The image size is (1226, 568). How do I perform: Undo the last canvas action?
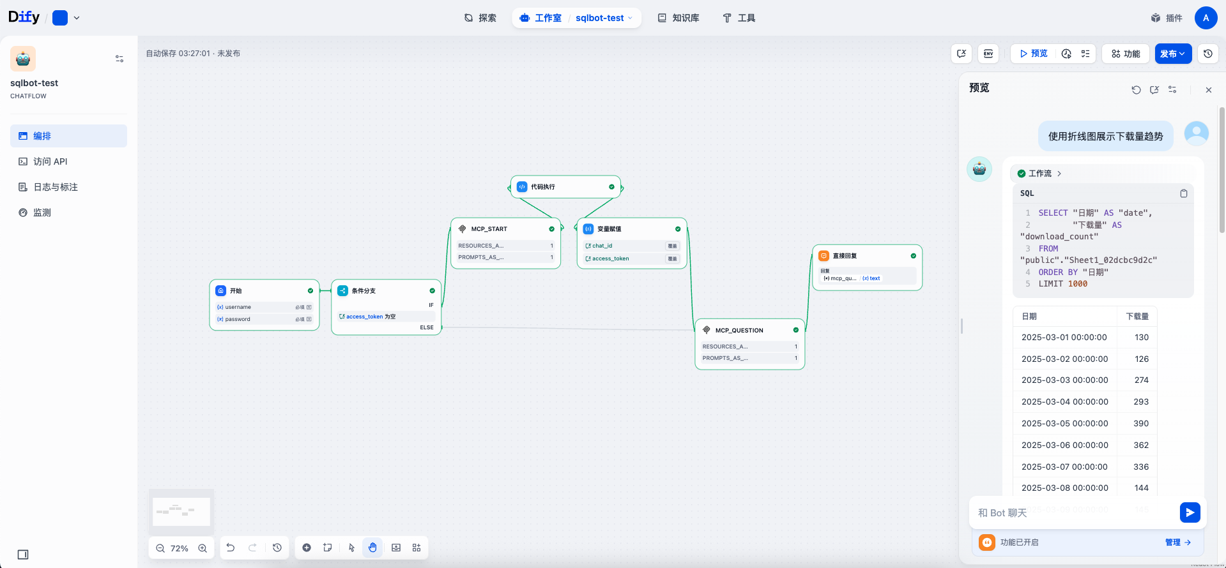coord(231,548)
